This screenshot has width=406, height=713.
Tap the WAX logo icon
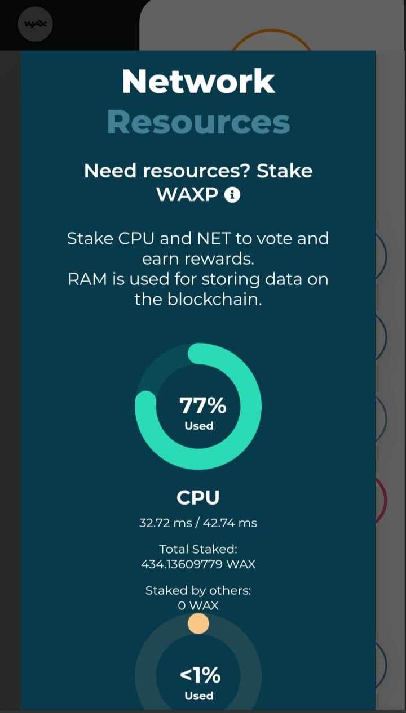(x=35, y=24)
